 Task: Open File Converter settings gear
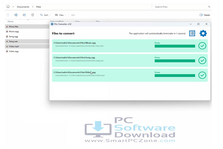[203, 33]
